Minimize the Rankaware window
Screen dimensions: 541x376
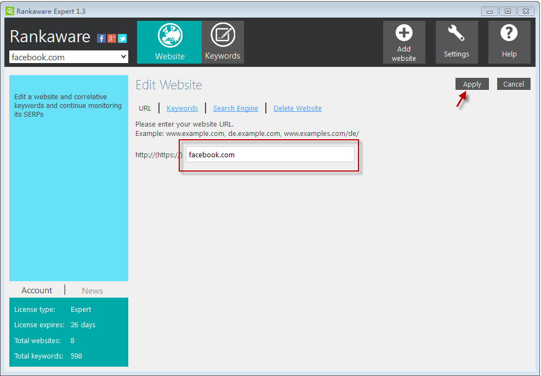489,12
